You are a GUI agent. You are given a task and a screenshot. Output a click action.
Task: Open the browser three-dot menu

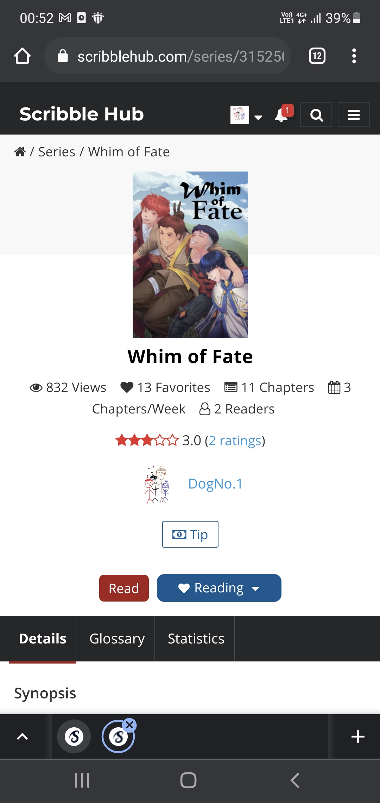pyautogui.click(x=354, y=56)
